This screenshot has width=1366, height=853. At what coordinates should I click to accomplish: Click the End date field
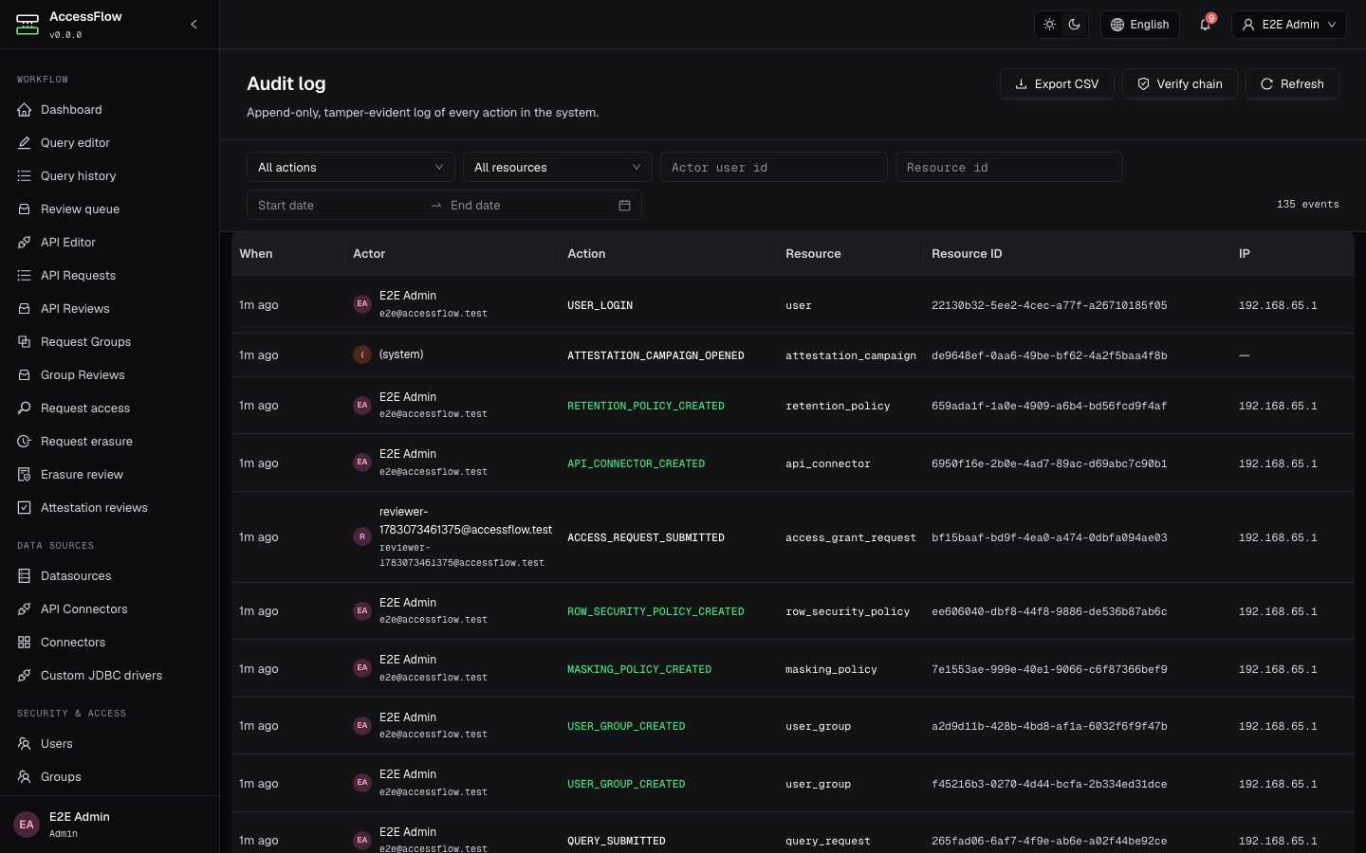click(529, 205)
